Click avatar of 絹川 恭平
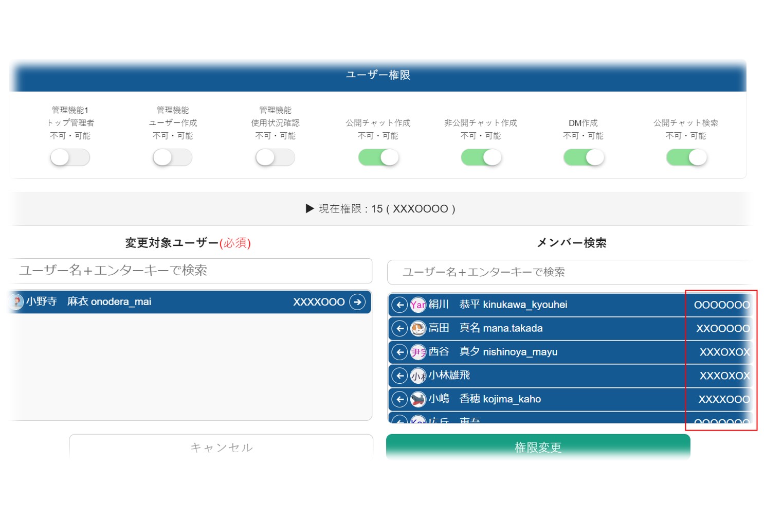Screen dimensions: 764x516 coord(418,305)
